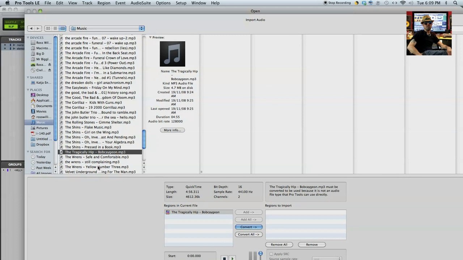Select Mr Biggl device in sidebar
The width and height of the screenshot is (463, 260).
[42, 59]
